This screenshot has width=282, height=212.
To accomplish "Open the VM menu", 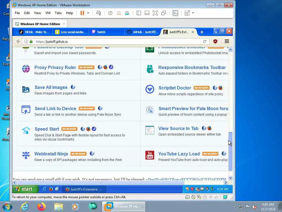I will (x=48, y=13).
